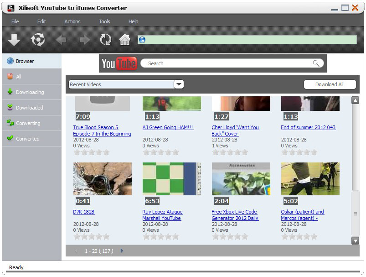Open the Tools menu
Screen dimensions: 366x277
point(104,21)
